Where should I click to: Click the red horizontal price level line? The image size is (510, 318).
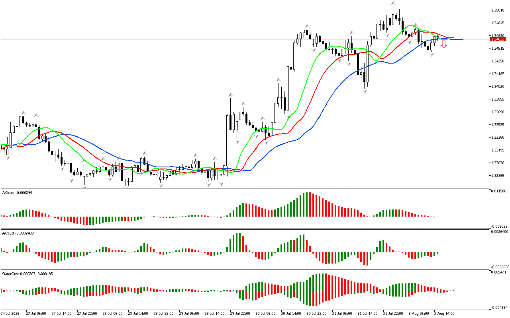coord(245,39)
